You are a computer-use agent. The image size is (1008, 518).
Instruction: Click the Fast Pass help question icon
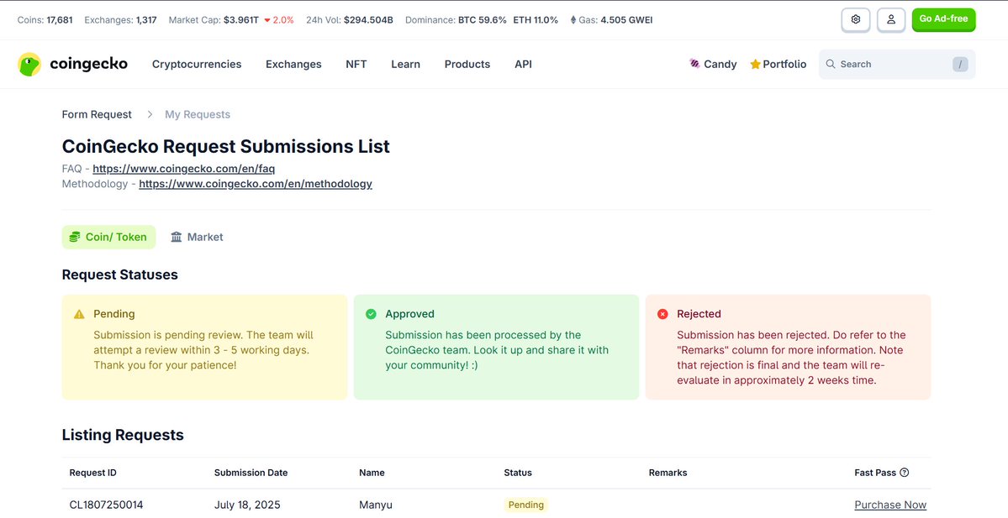(x=904, y=473)
